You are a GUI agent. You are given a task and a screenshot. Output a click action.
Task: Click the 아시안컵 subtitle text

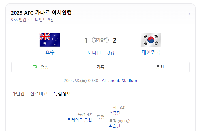(19, 20)
